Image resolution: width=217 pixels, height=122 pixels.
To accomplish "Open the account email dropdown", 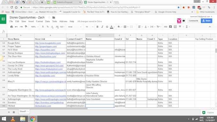I will tap(201, 17).
